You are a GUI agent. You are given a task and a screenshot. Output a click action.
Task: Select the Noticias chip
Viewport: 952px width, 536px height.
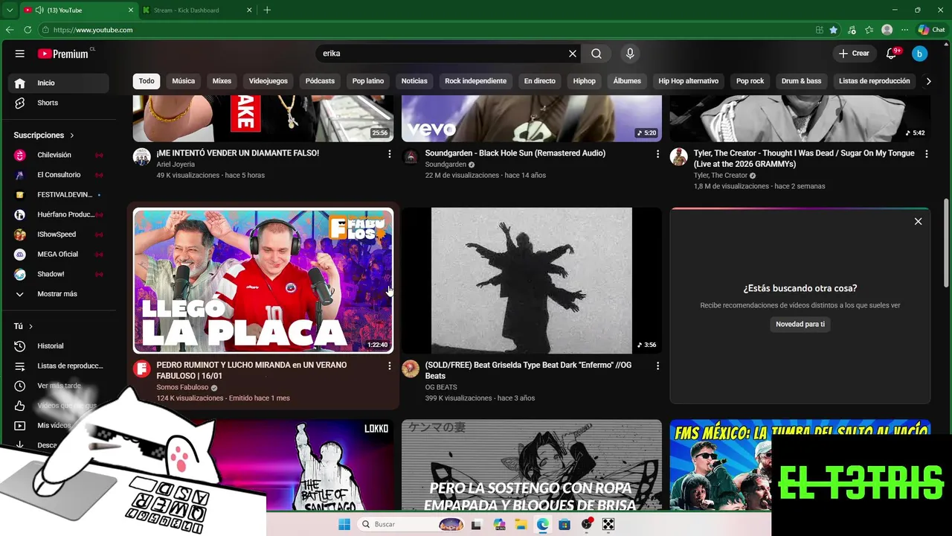(414, 81)
